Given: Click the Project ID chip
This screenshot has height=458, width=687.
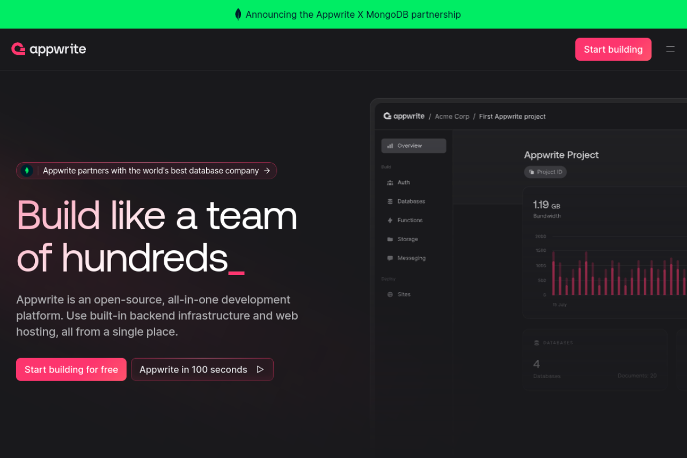Looking at the screenshot, I should pyautogui.click(x=545, y=172).
